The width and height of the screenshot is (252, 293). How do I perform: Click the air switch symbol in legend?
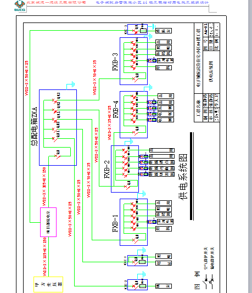(x=205, y=281)
